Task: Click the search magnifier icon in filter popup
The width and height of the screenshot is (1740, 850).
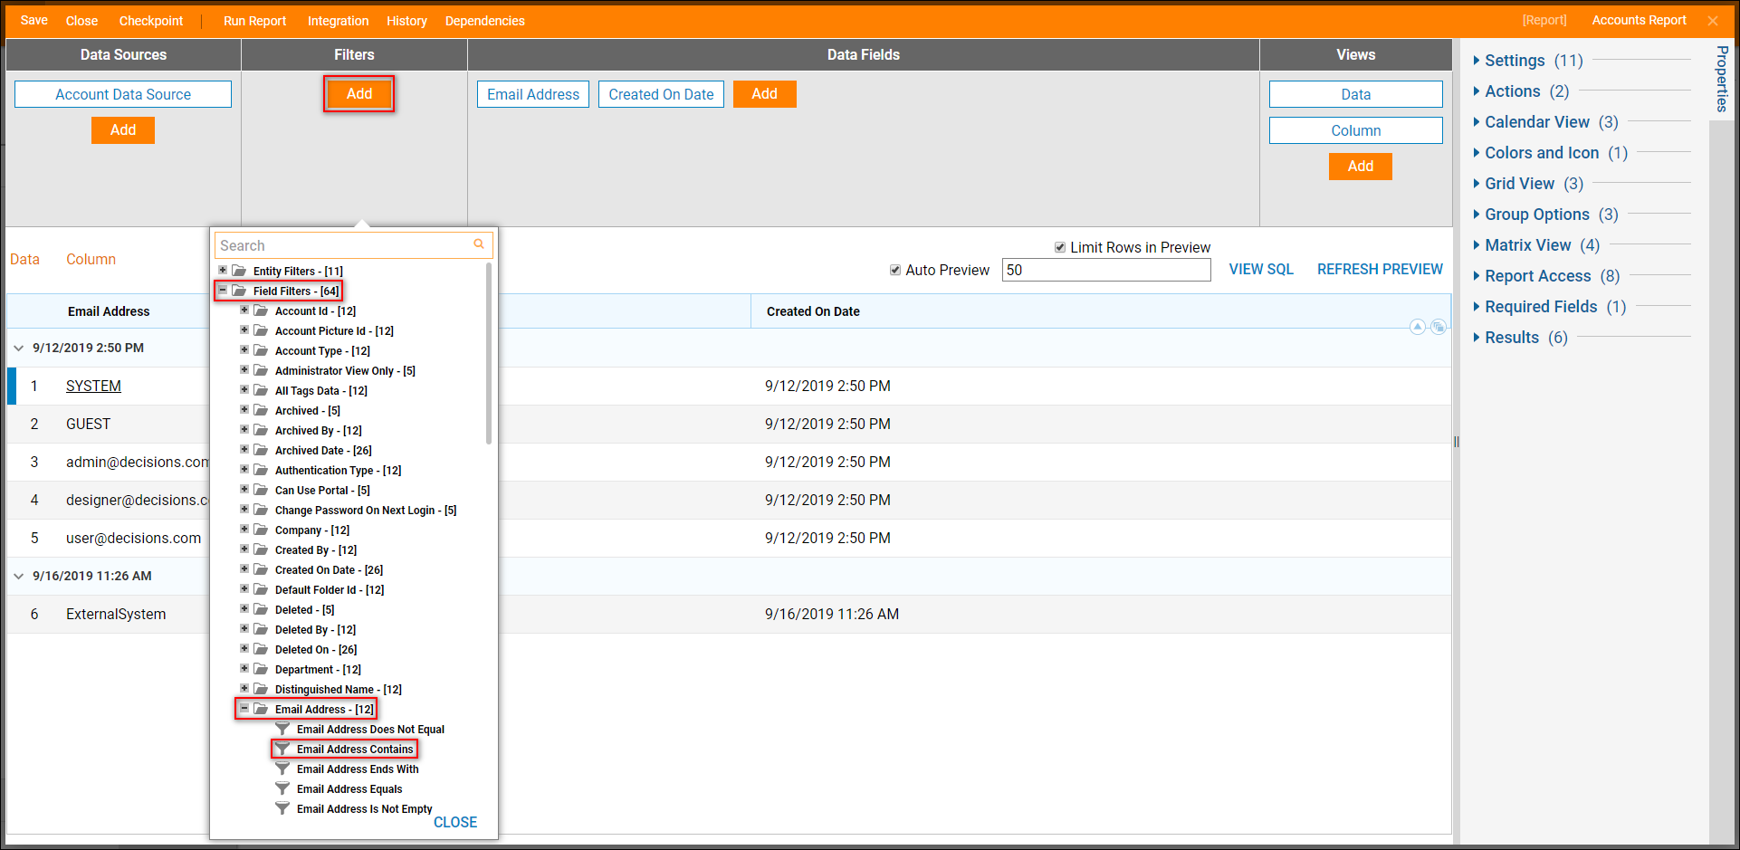Action: pyautogui.click(x=479, y=244)
